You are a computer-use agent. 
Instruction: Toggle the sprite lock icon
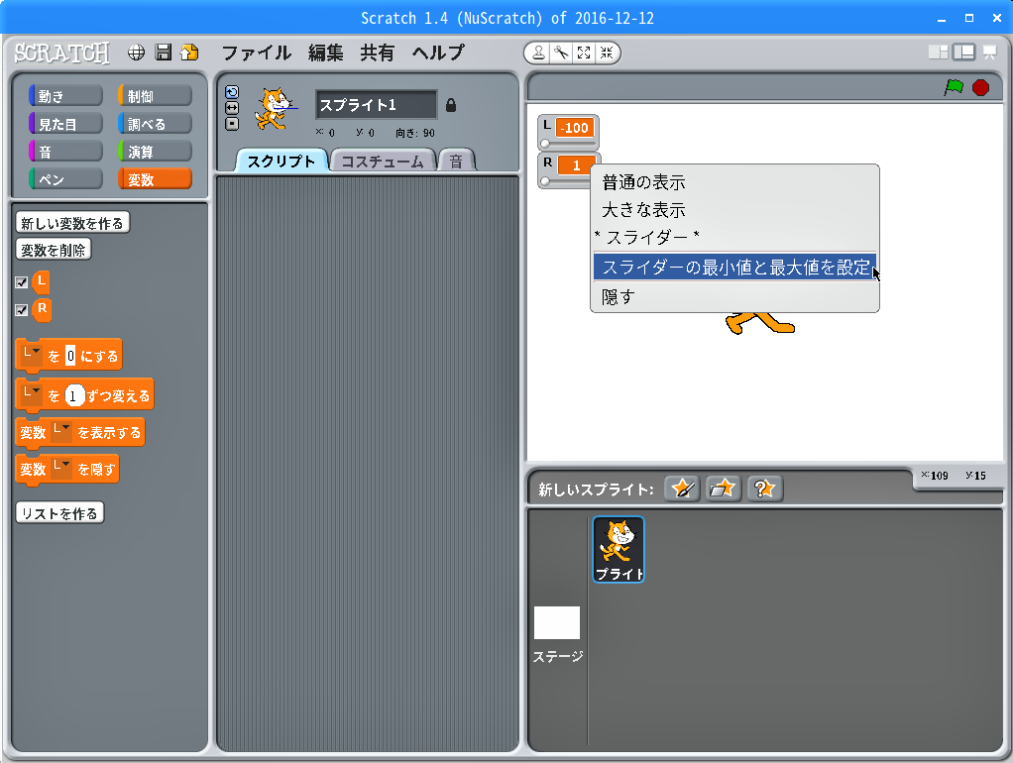pos(451,105)
